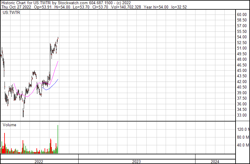Click the 46.50 price axis label

pyautogui.click(x=242, y=65)
